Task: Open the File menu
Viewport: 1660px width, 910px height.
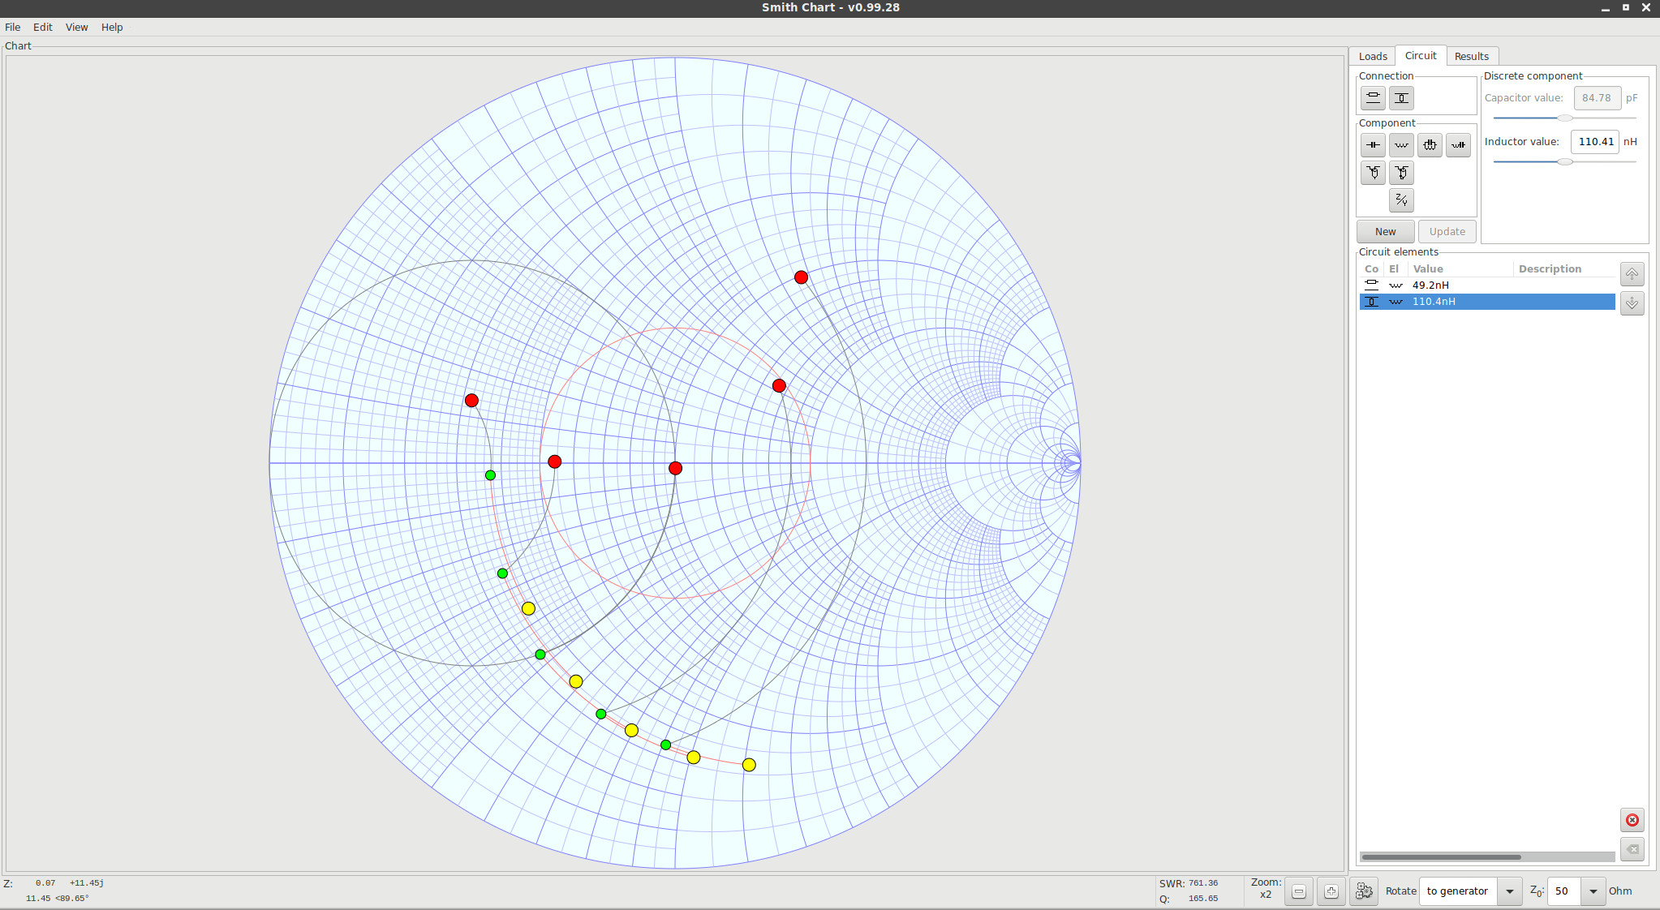Action: tap(13, 27)
